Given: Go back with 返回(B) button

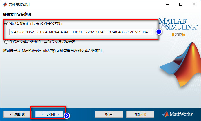Looking at the screenshot, I should coord(17,114).
